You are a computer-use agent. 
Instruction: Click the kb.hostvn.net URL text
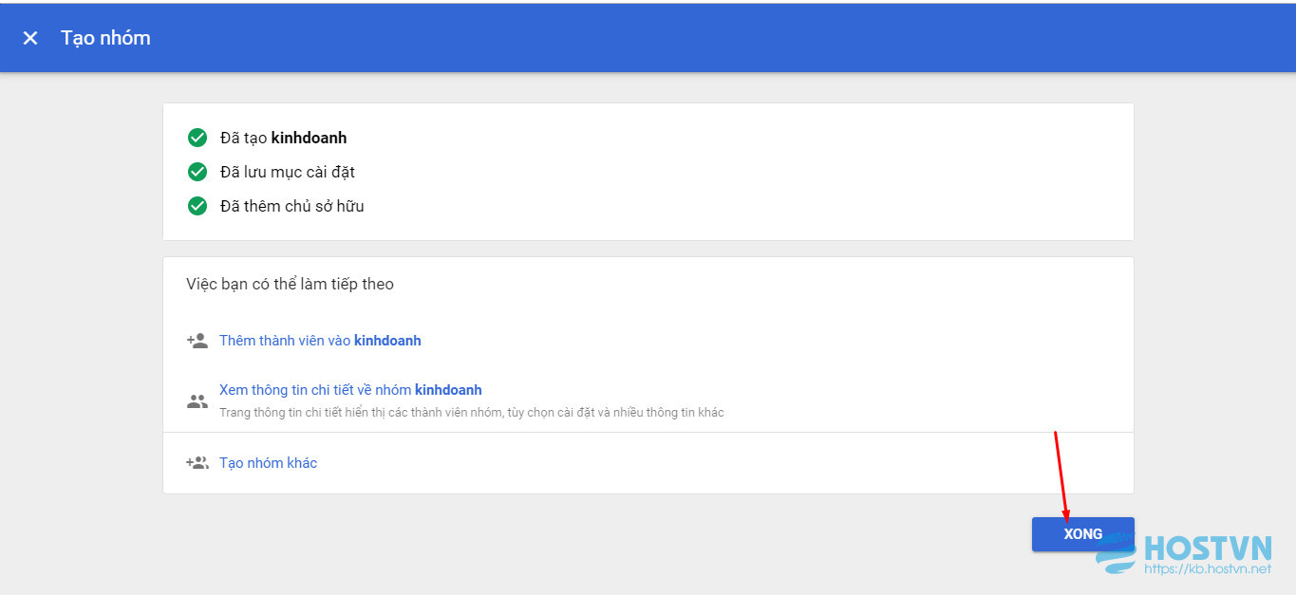(x=1208, y=568)
